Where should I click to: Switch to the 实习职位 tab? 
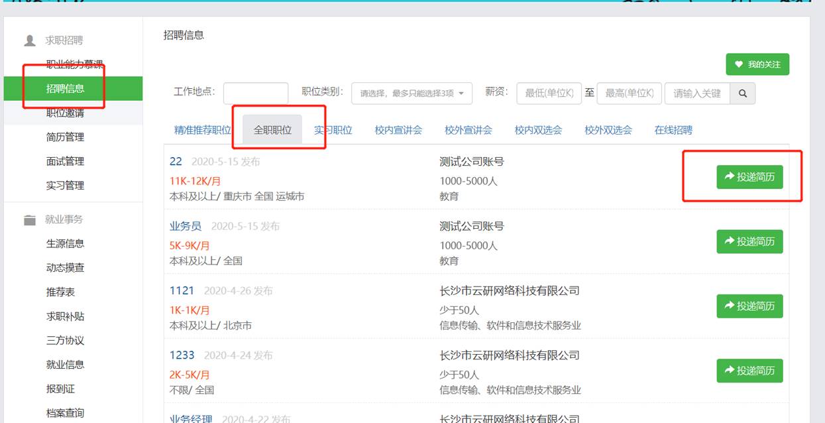[x=333, y=130]
